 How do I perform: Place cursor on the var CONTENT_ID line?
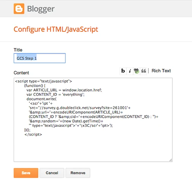coord(55,94)
